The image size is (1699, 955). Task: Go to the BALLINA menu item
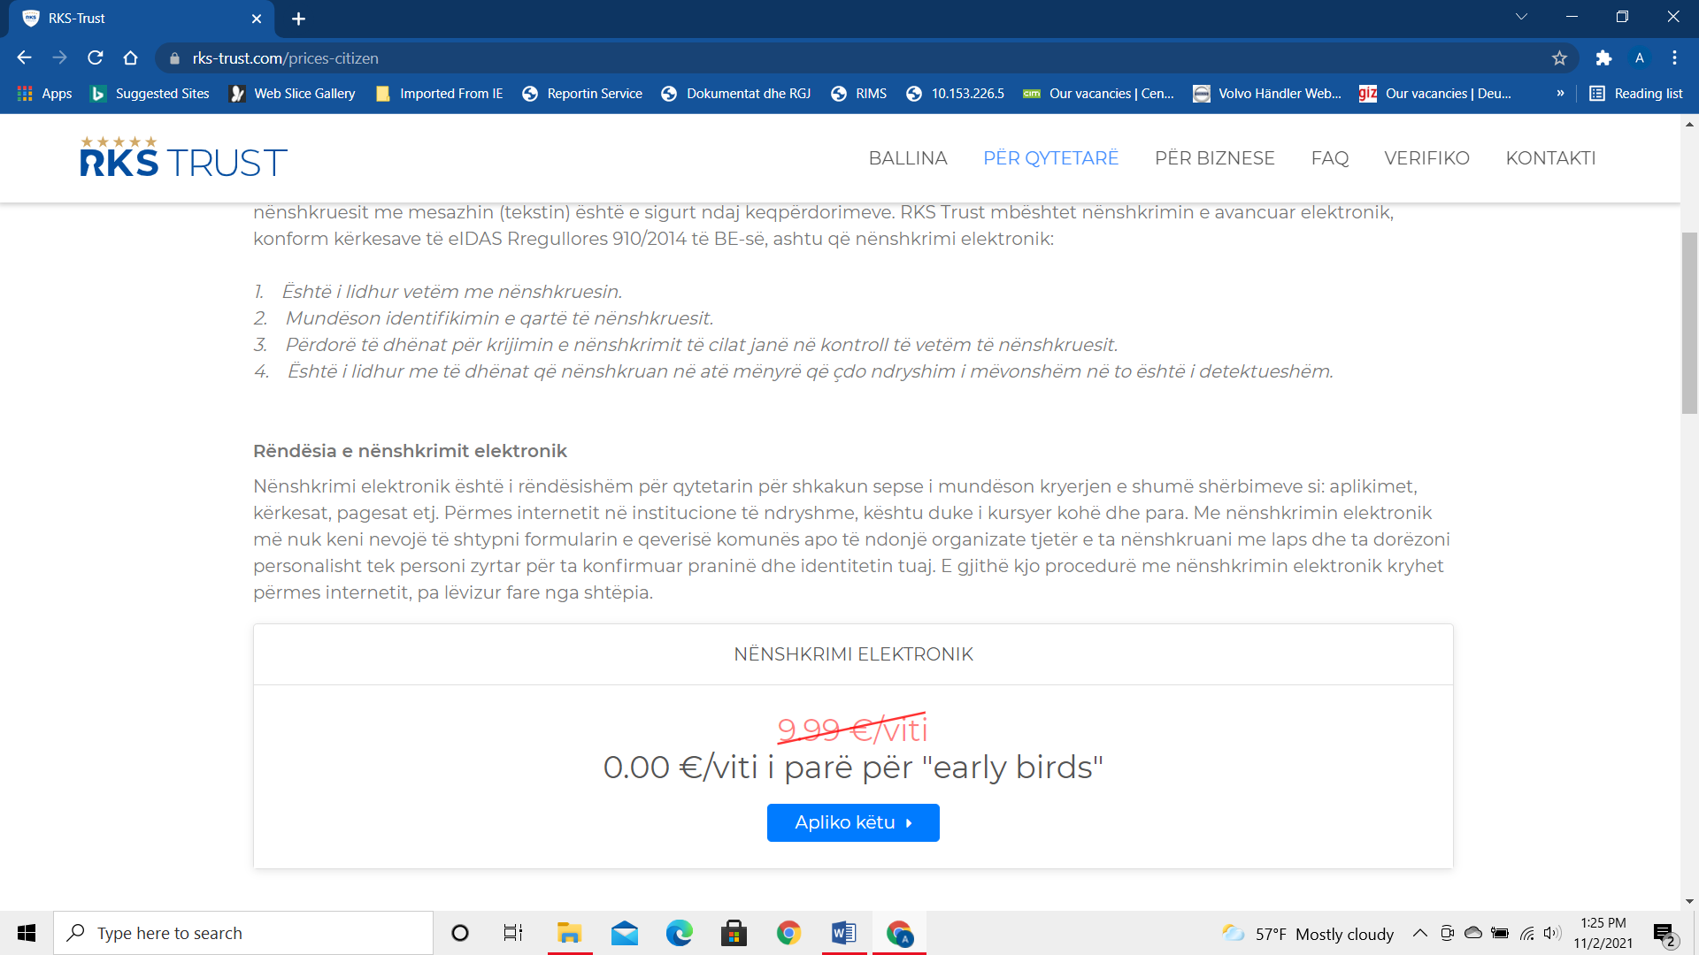908,158
